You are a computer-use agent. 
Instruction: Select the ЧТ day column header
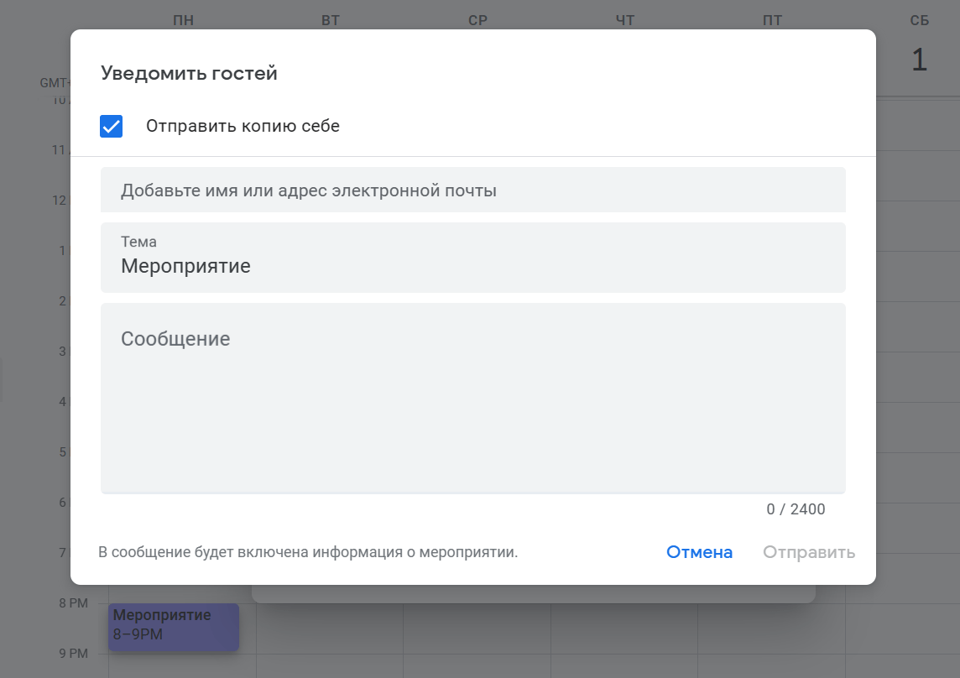pyautogui.click(x=624, y=20)
